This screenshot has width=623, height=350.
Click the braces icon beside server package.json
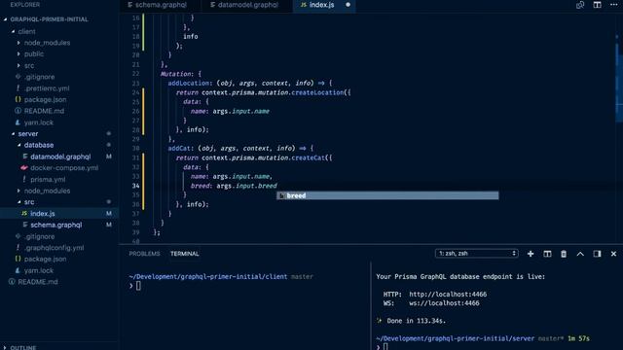pyautogui.click(x=18, y=259)
